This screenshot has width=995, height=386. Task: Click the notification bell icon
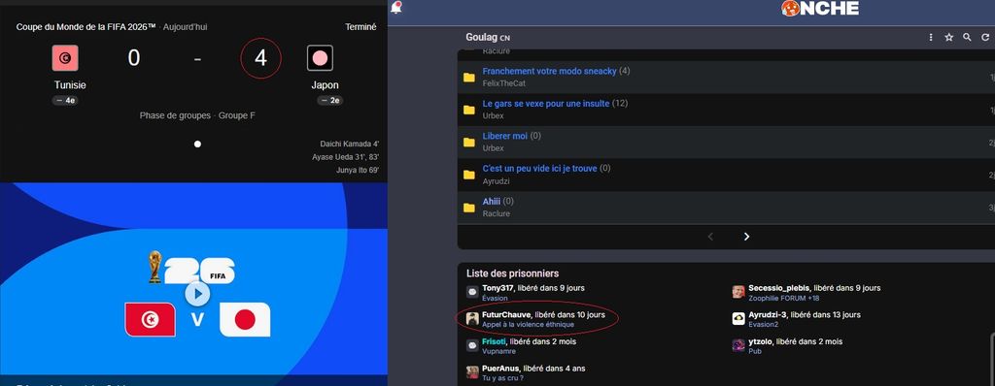[396, 8]
